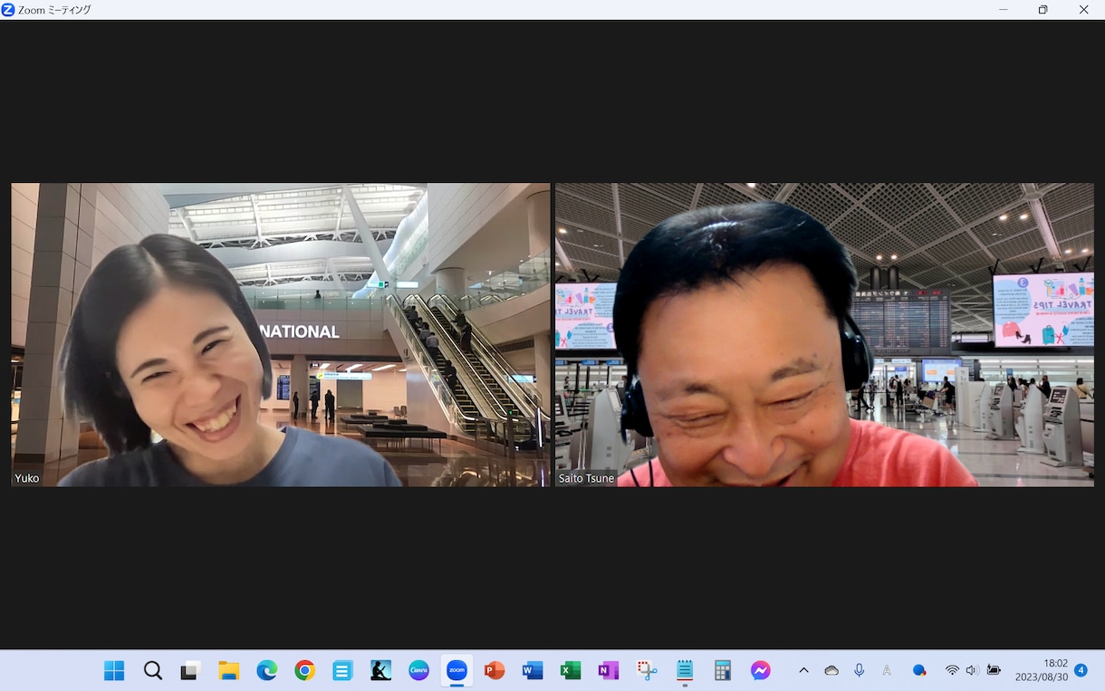The height and width of the screenshot is (691, 1105).
Task: Click the "Saito Tsune" name label
Action: click(586, 478)
